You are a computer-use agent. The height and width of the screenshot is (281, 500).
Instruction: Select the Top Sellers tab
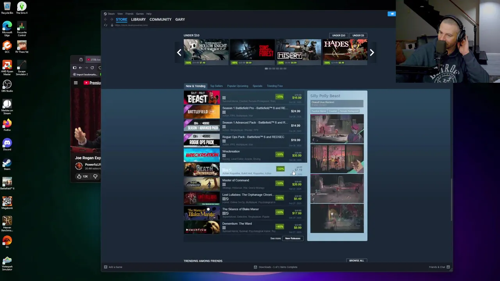tap(216, 86)
